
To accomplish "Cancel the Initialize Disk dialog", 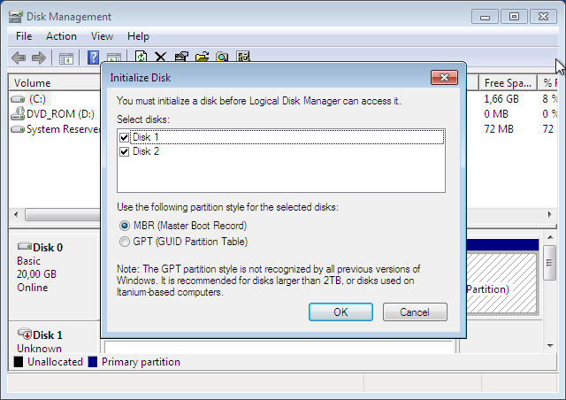I will [x=414, y=312].
